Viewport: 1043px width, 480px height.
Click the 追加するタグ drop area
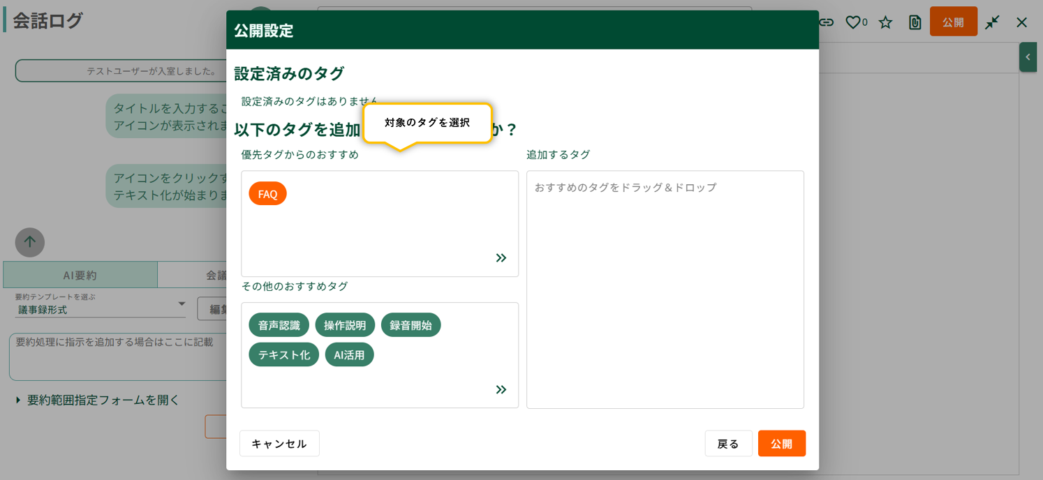[665, 290]
